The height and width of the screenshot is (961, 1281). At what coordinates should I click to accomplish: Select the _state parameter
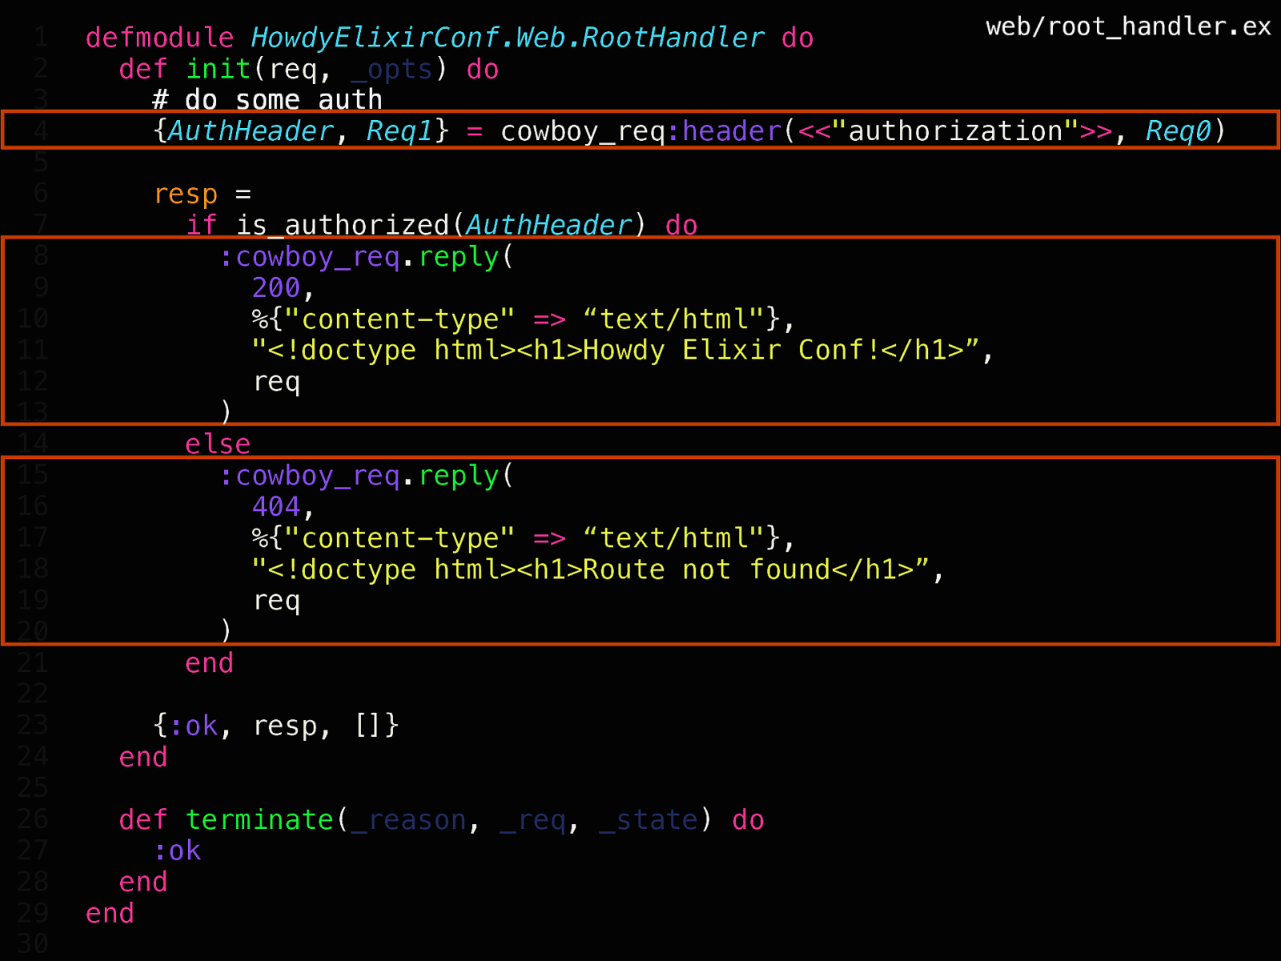coord(649,821)
